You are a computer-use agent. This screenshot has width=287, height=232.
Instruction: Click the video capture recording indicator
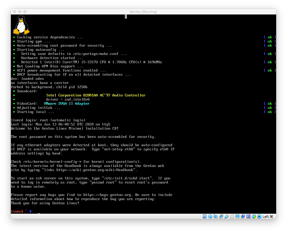click(x=243, y=216)
